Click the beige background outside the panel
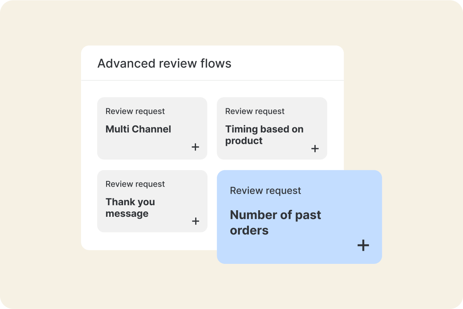The image size is (463, 309). tap(39, 154)
